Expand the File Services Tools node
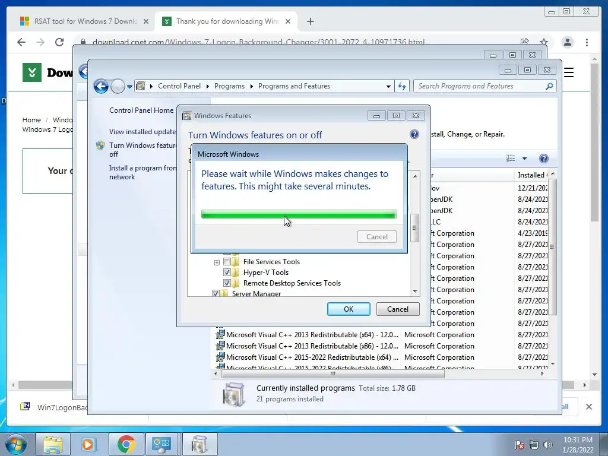The image size is (608, 456). (x=217, y=262)
